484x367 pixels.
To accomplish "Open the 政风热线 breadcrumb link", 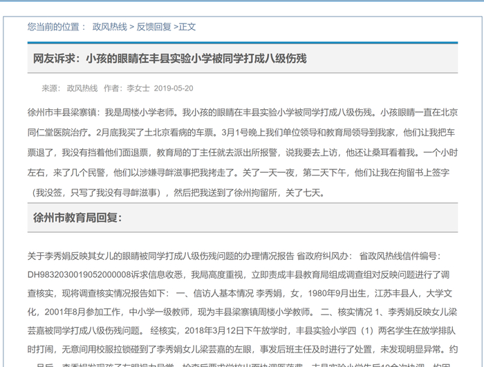I will coord(109,27).
